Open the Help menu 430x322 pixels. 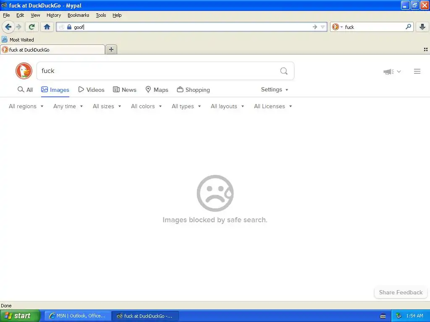pyautogui.click(x=117, y=15)
